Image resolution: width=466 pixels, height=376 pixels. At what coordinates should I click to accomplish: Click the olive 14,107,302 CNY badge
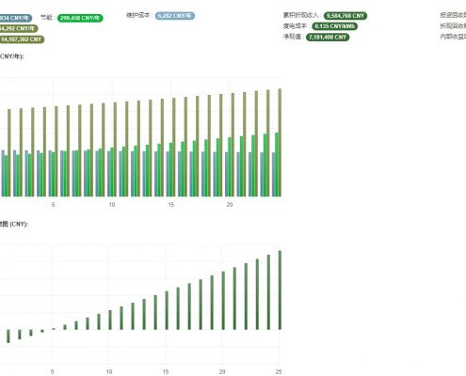coord(22,39)
